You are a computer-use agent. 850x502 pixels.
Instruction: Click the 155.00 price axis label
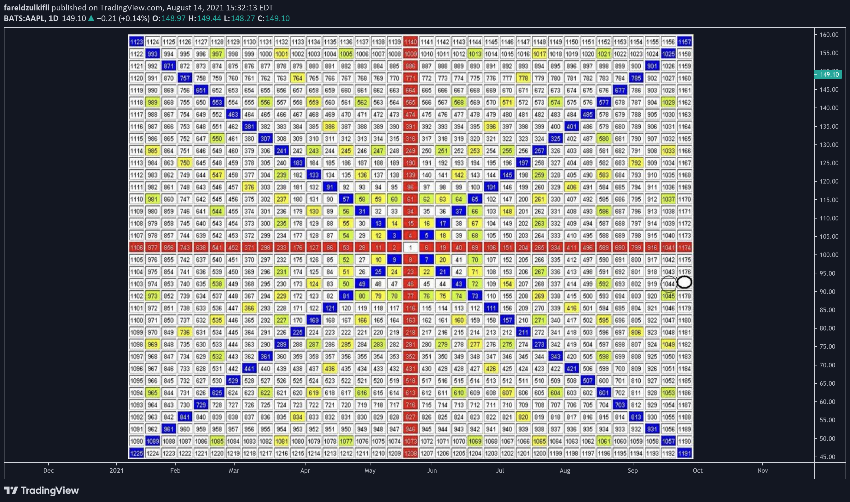(829, 53)
